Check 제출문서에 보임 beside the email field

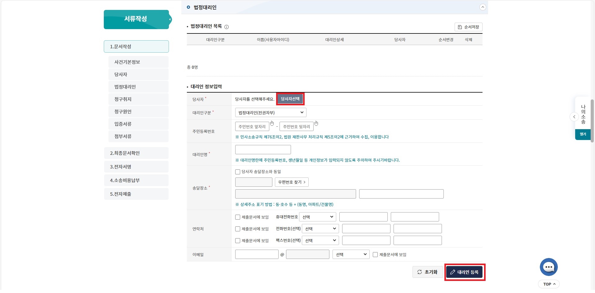point(375,255)
